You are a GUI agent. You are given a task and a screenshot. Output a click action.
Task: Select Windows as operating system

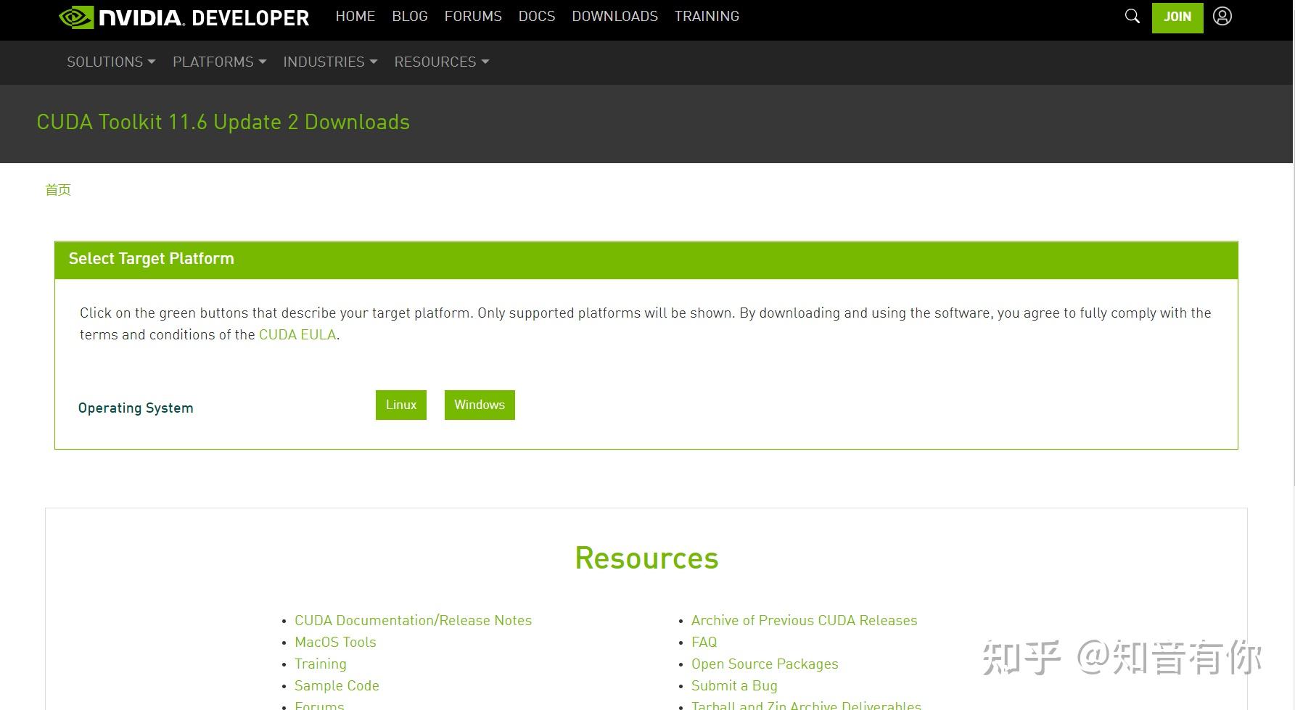(480, 405)
